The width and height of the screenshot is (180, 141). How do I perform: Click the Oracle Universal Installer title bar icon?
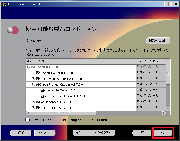coord(4,4)
